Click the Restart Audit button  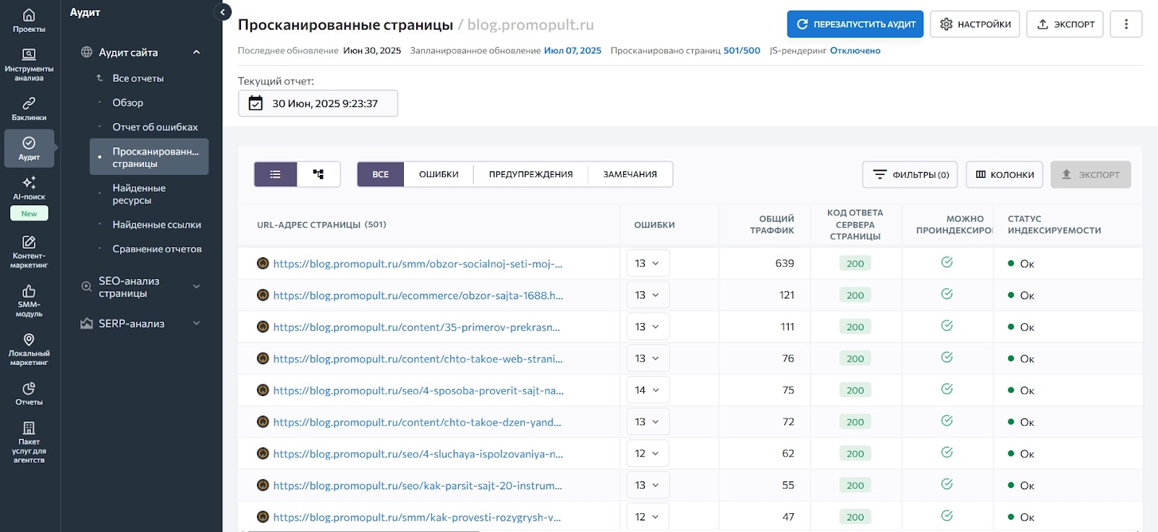tap(855, 24)
